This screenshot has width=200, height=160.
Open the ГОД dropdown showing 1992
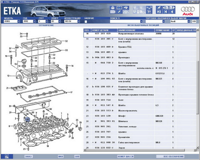click(x=34, y=21)
